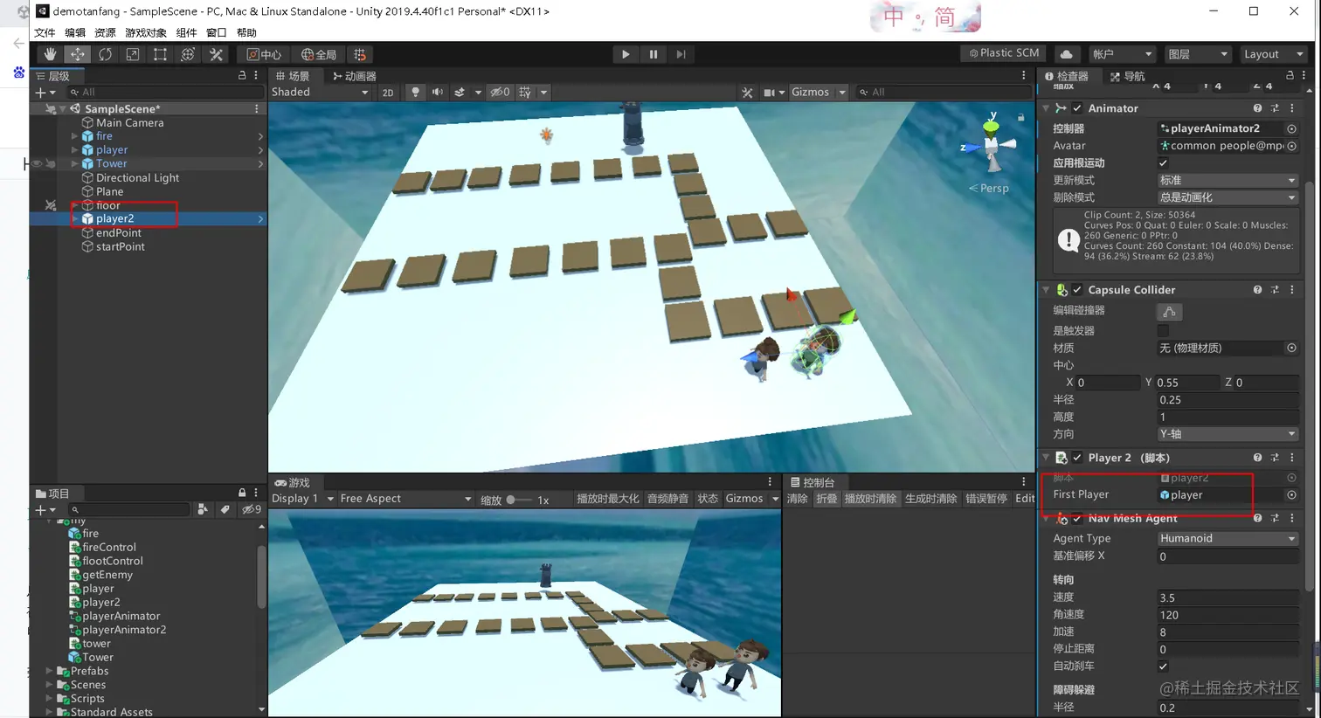
Task: Open the 文件 (File) menu
Action: click(x=45, y=33)
